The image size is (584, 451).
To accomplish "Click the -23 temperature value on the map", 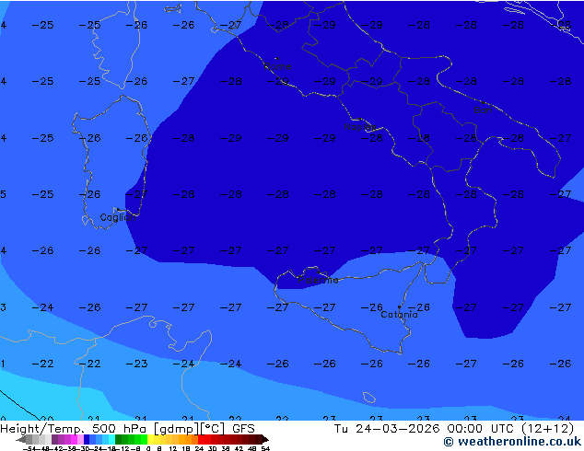I will [136, 364].
